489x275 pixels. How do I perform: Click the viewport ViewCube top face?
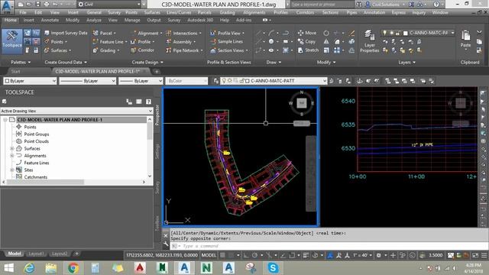(x=301, y=103)
